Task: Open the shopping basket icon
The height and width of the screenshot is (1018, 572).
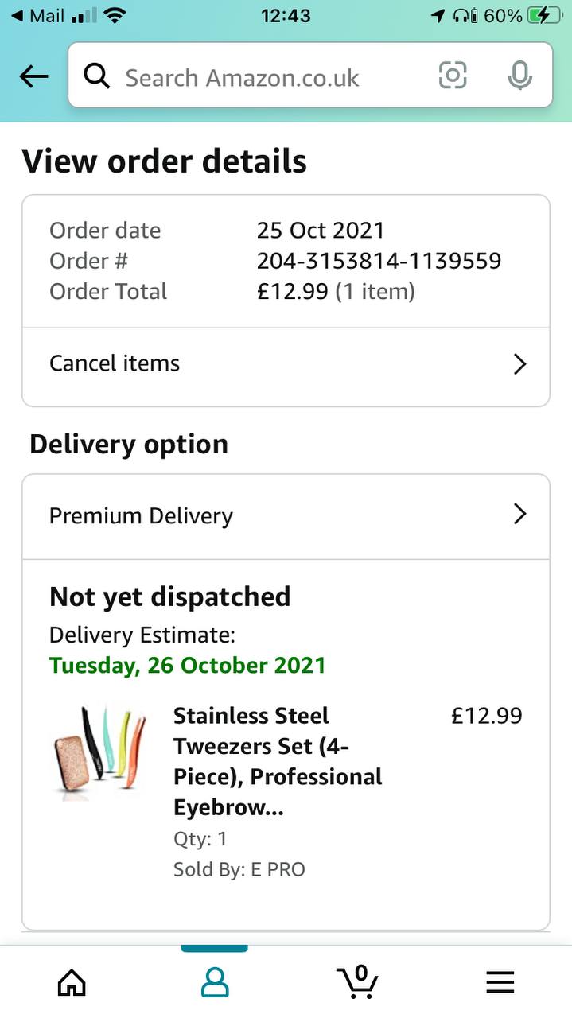Action: (357, 981)
